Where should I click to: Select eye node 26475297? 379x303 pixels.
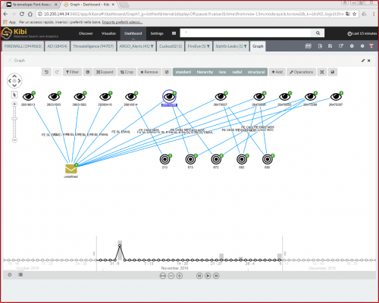click(x=336, y=96)
